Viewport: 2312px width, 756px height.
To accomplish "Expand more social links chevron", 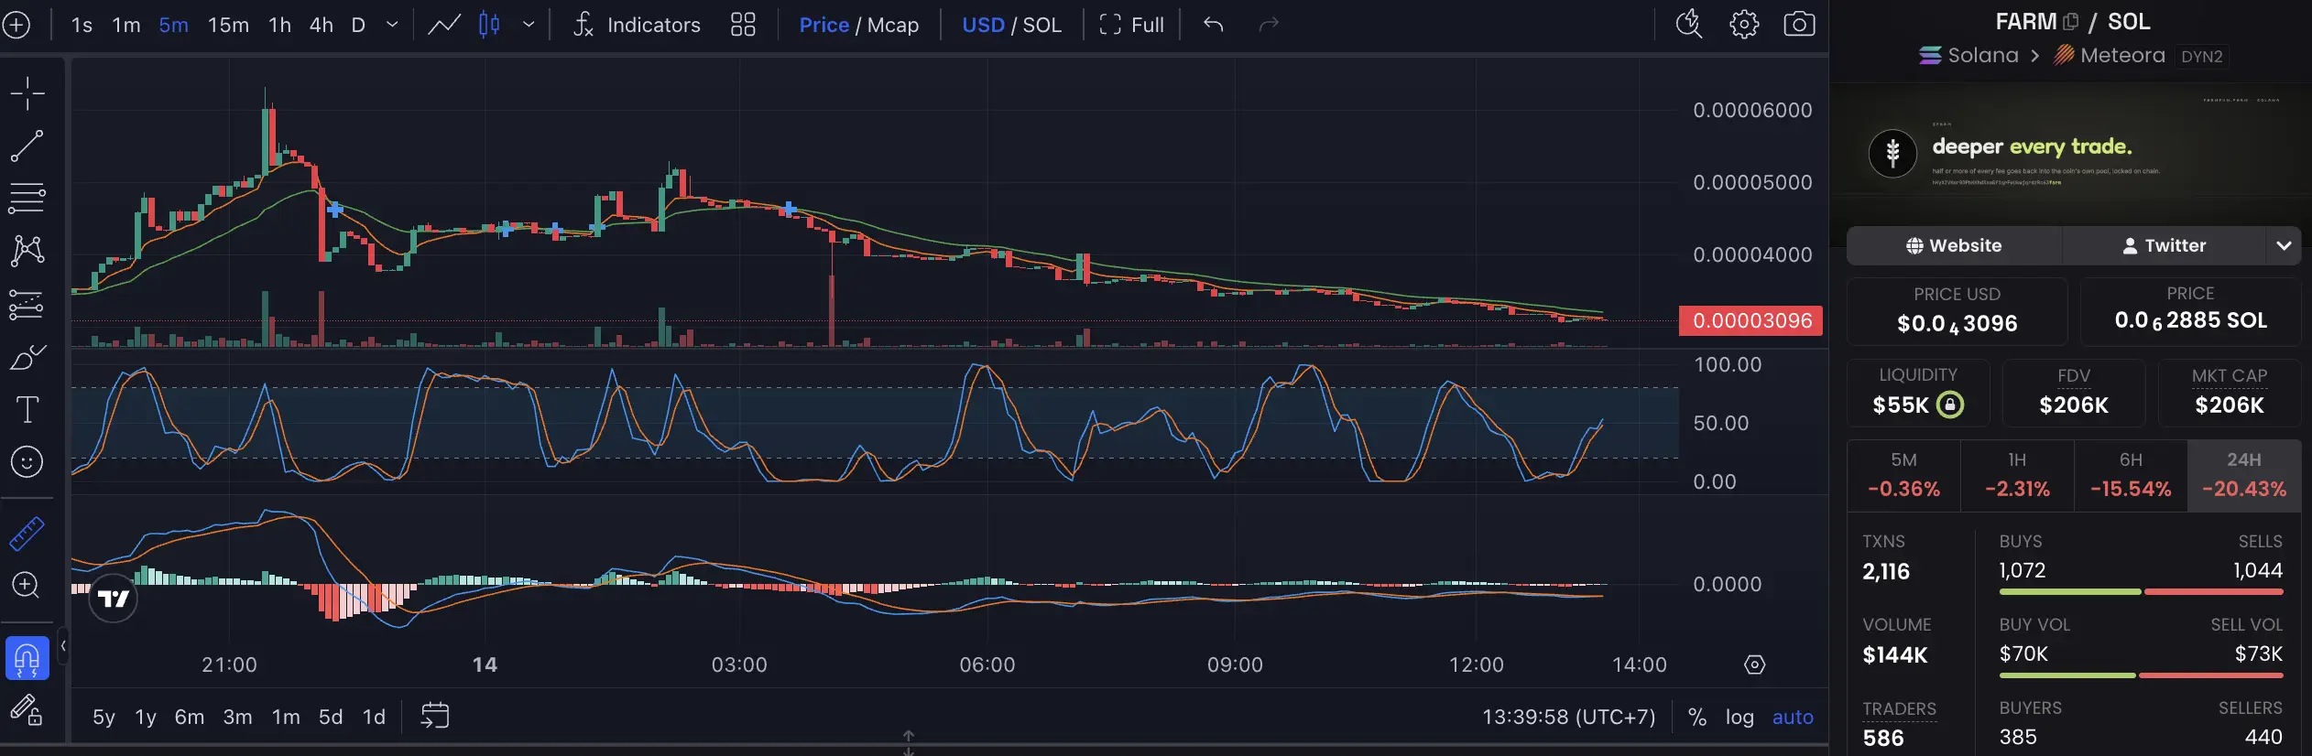I will click(2284, 245).
